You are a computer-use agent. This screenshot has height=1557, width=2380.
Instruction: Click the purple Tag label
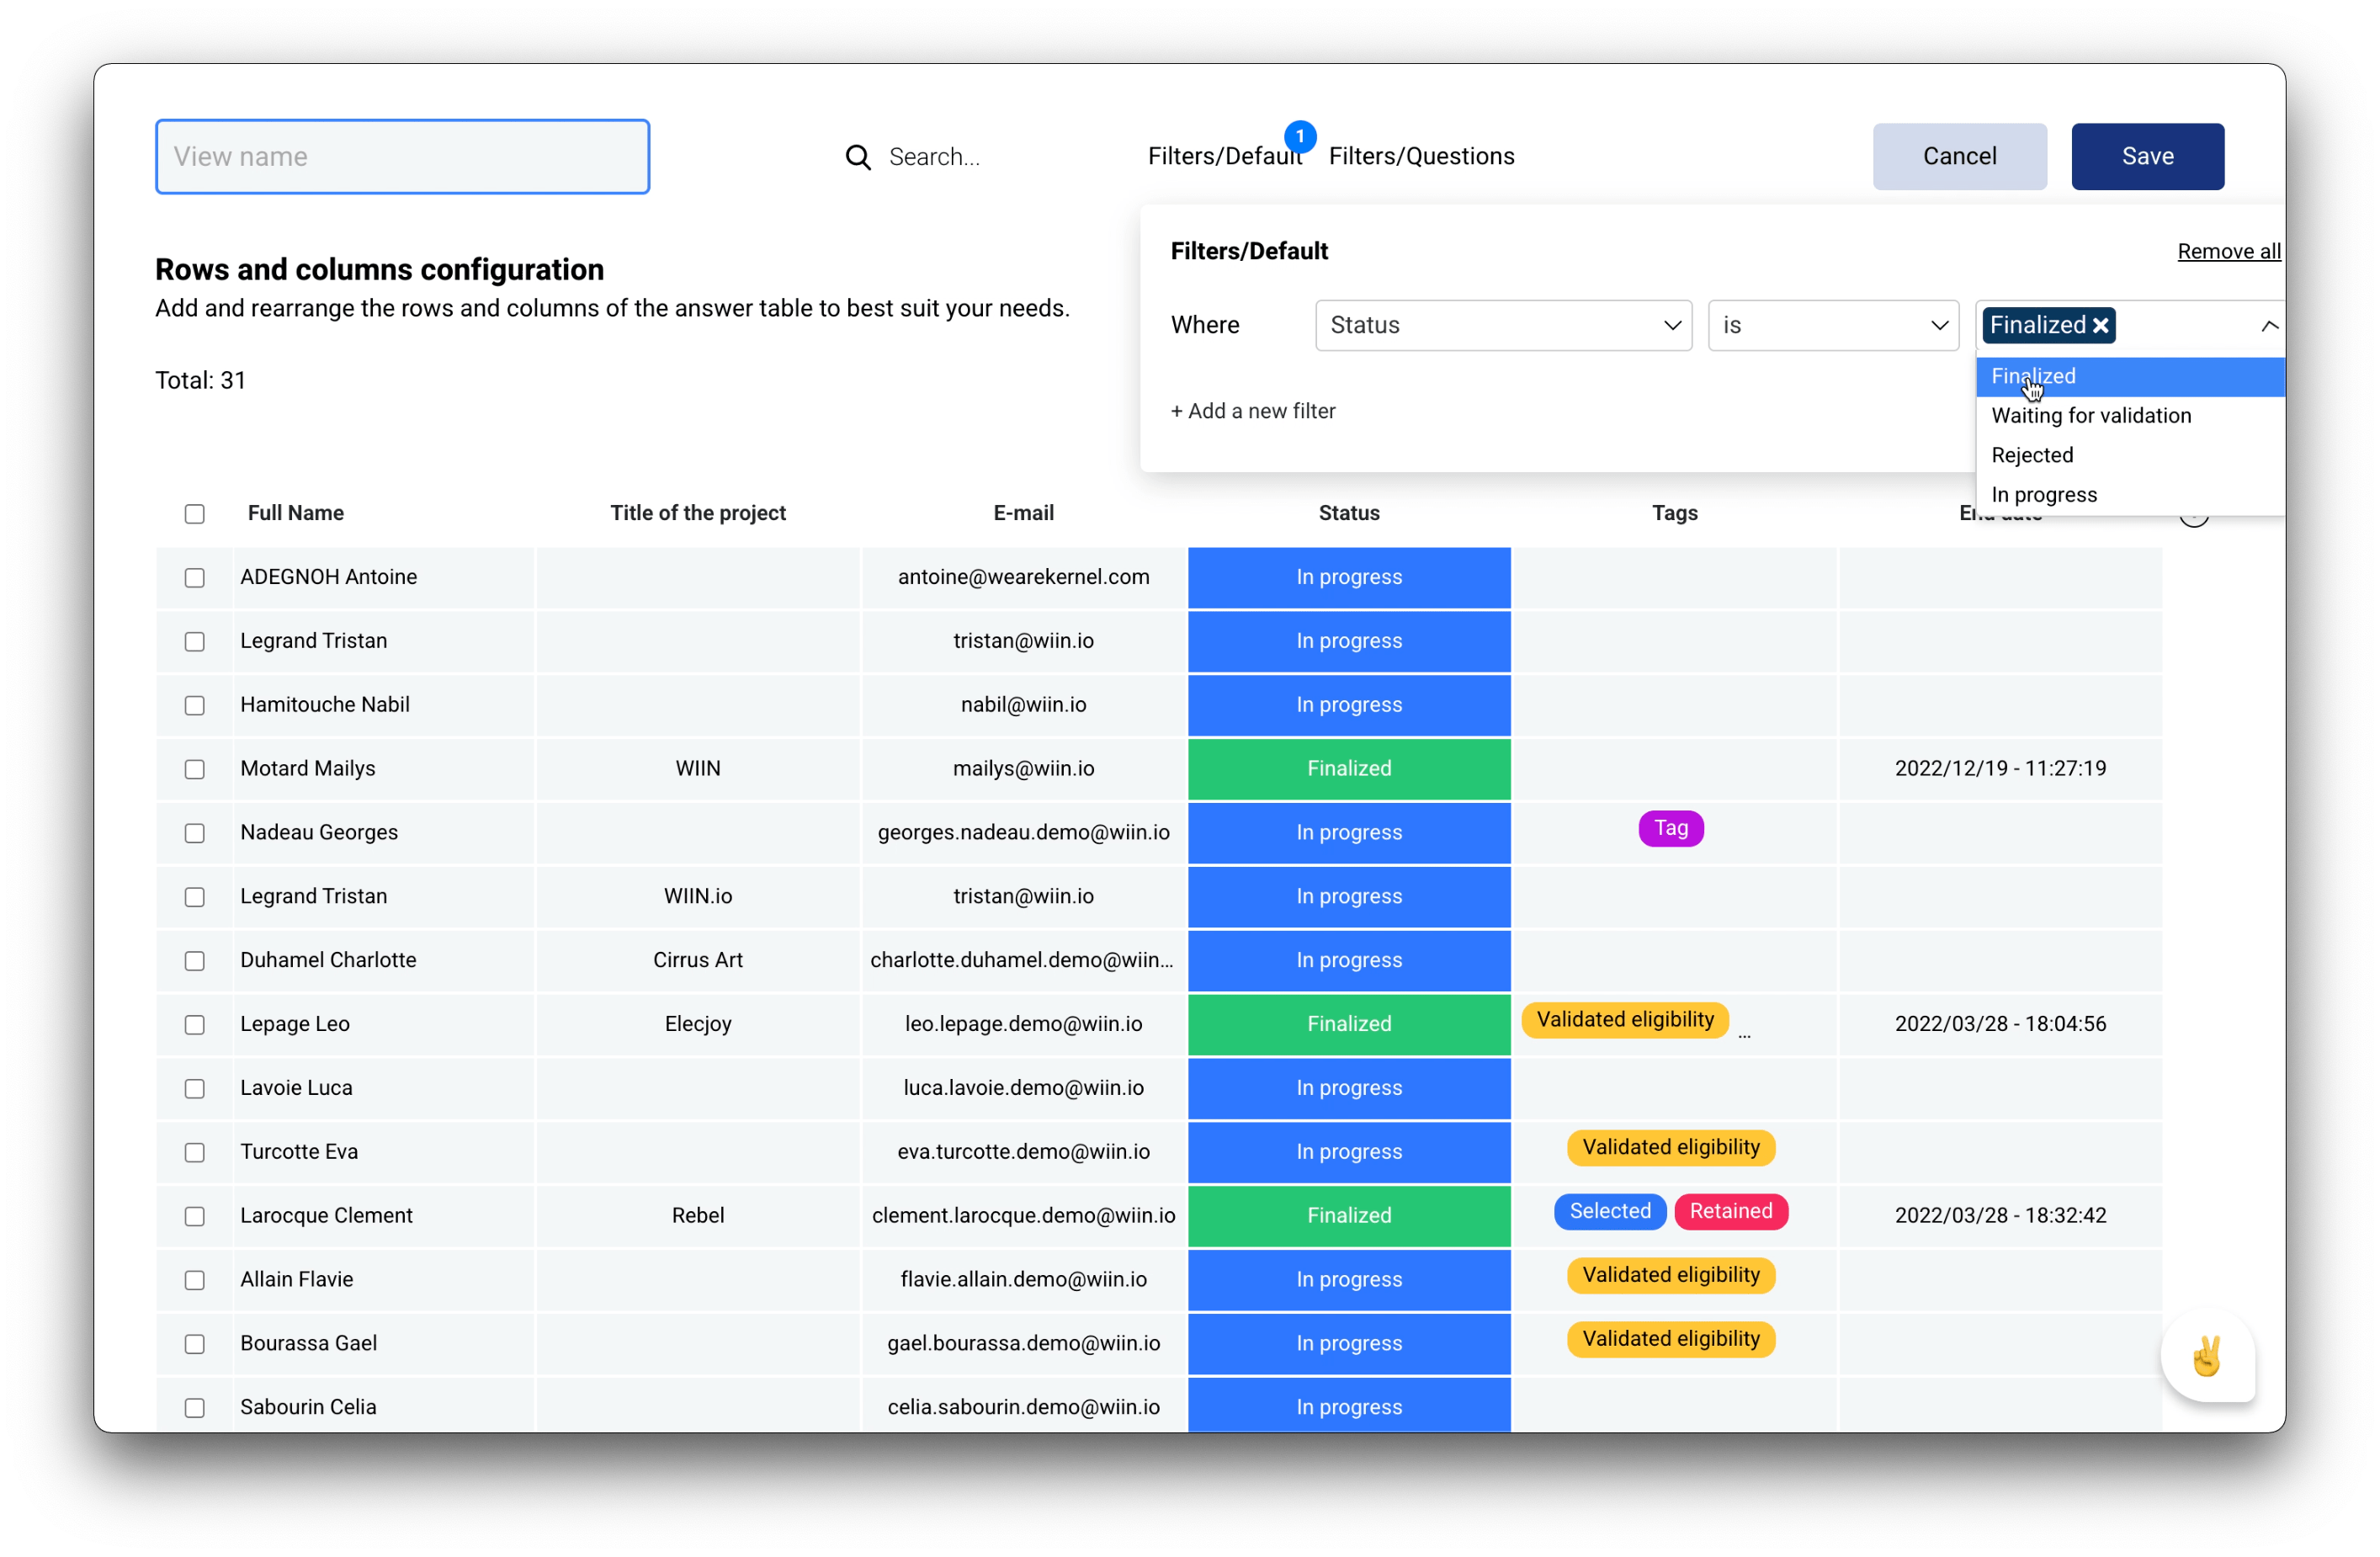[1670, 828]
